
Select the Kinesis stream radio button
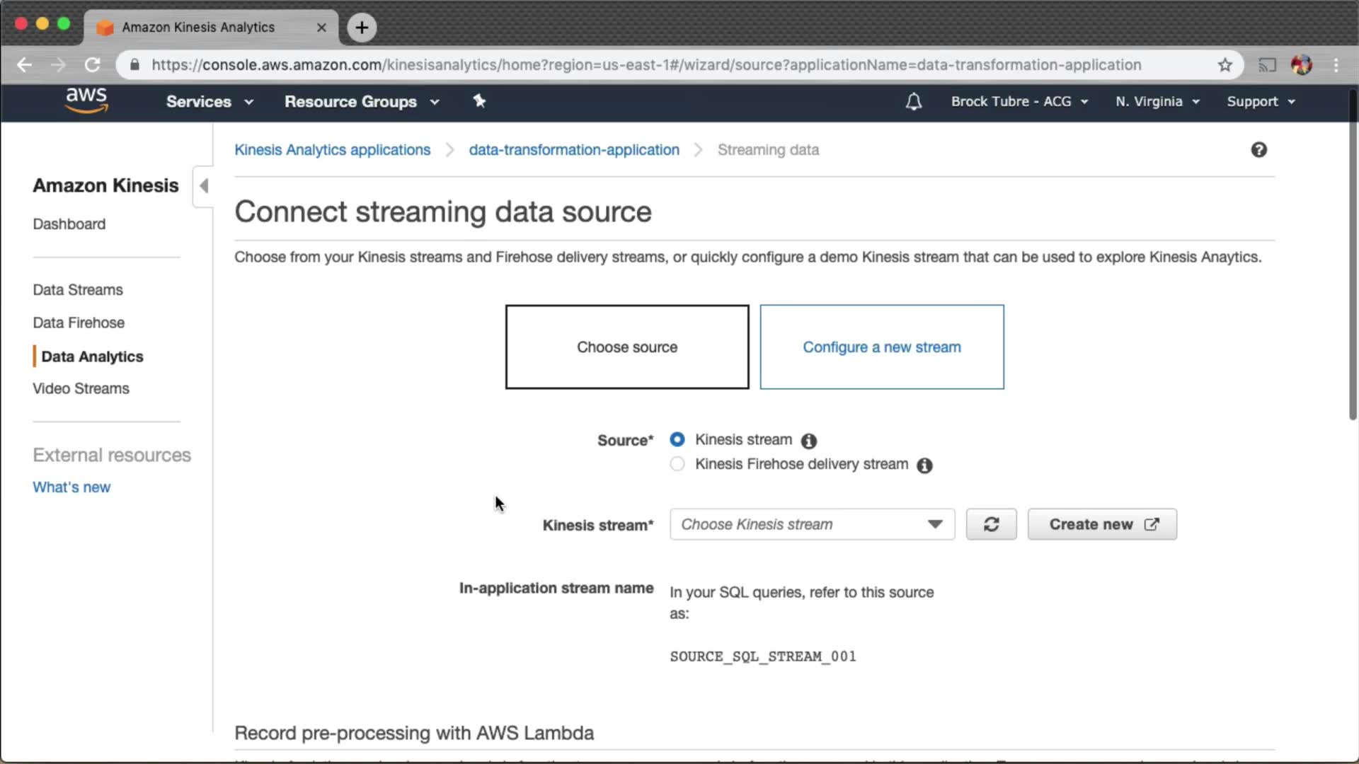point(677,439)
